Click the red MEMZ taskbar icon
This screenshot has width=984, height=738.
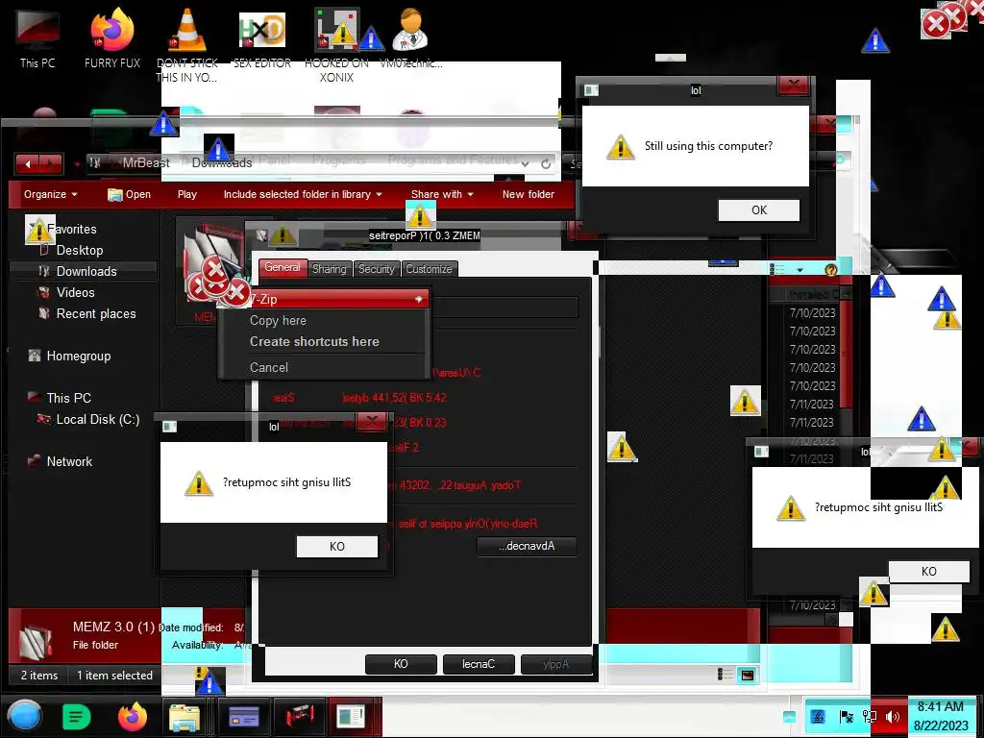(x=300, y=717)
